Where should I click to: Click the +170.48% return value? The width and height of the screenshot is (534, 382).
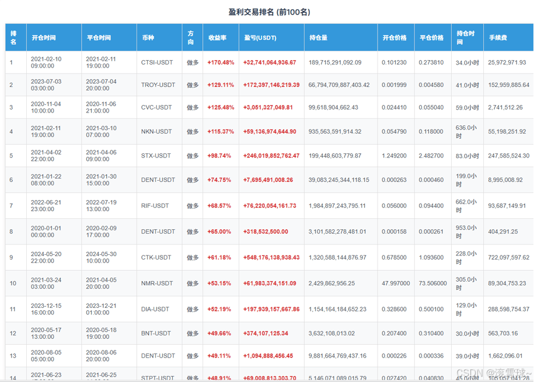pyautogui.click(x=221, y=62)
